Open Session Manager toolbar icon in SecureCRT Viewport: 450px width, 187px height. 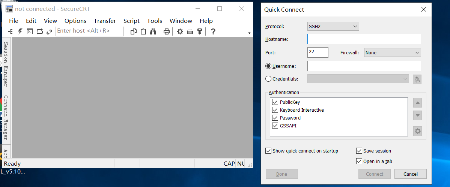10,31
